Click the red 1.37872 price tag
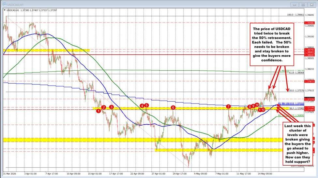This screenshot has height=178, width=318. pos(310,82)
